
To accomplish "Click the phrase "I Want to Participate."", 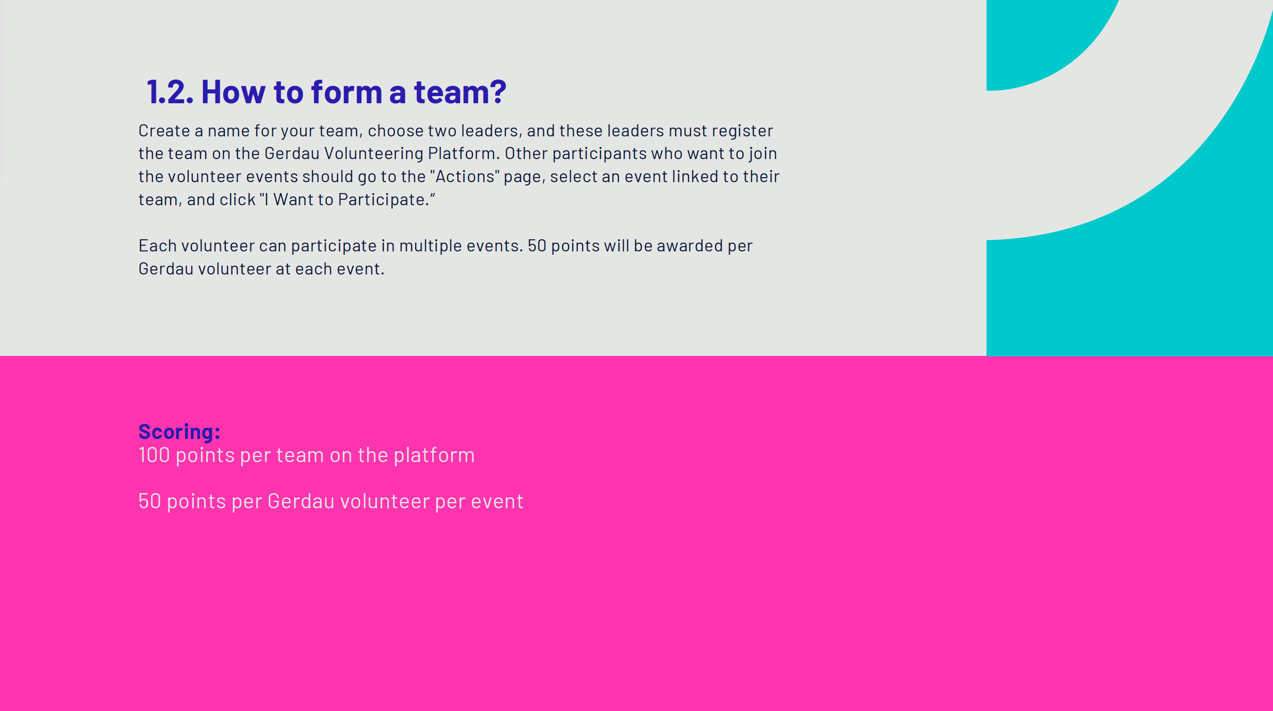I will (x=347, y=199).
